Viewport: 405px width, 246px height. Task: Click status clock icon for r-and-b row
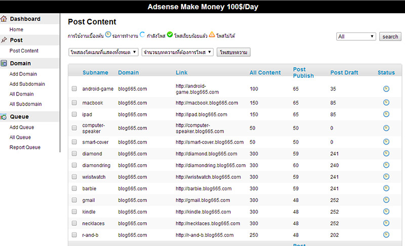386,235
